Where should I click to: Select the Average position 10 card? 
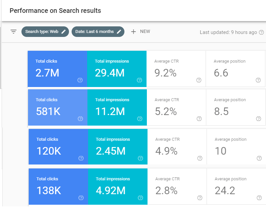(x=236, y=147)
